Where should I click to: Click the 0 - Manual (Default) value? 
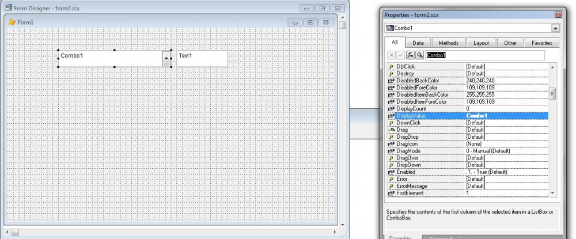488,151
